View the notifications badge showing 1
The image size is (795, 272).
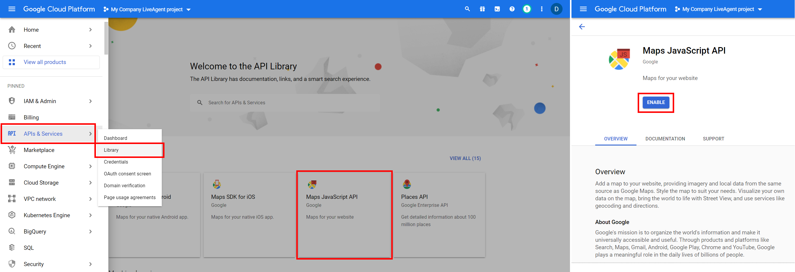click(527, 9)
